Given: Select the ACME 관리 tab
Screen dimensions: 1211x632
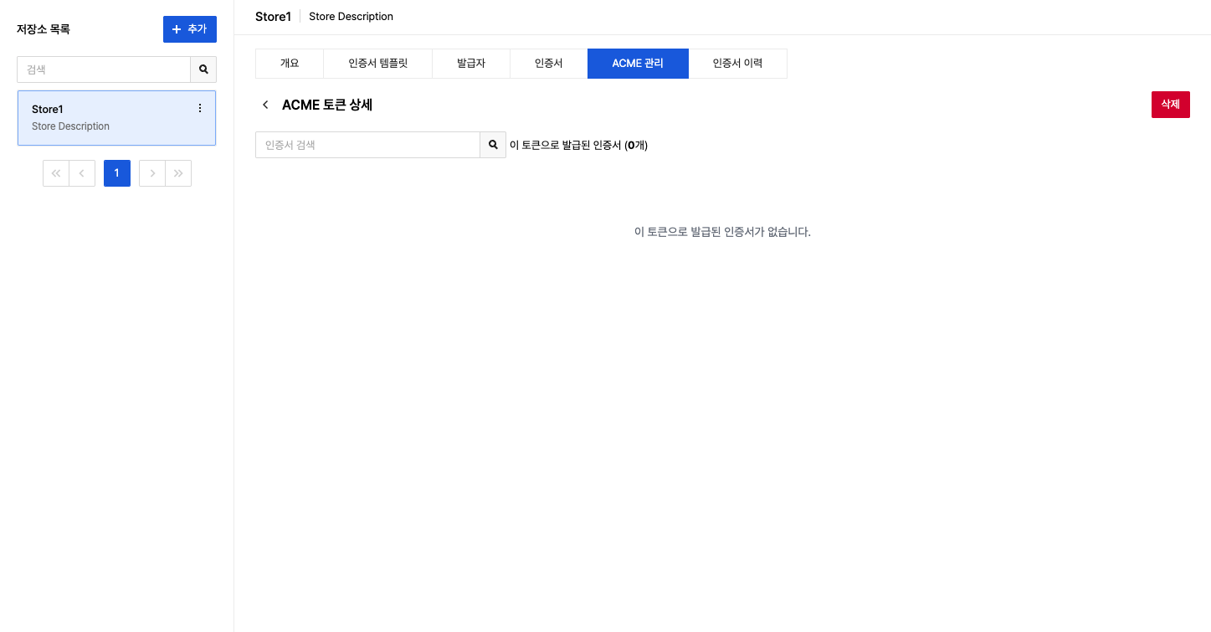Looking at the screenshot, I should 638,64.
